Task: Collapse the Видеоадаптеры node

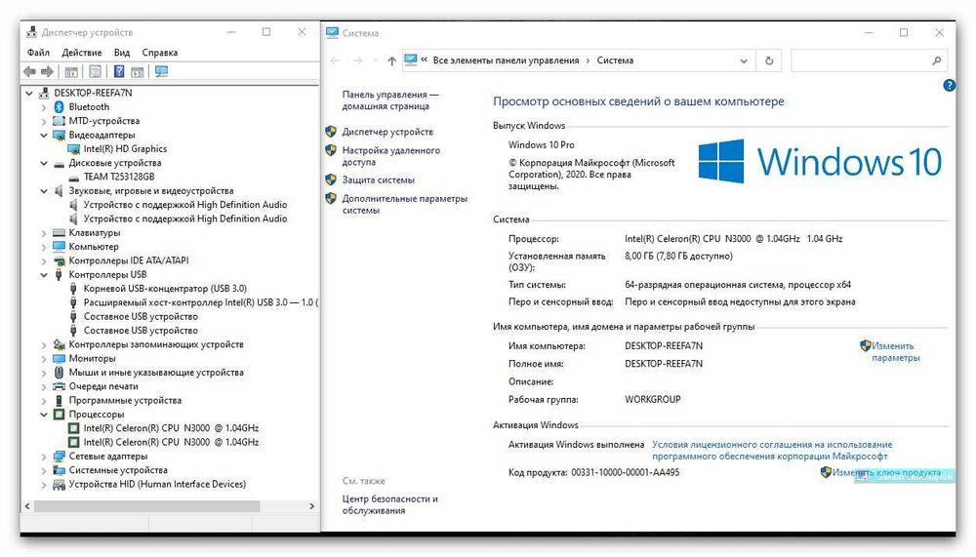Action: (44, 135)
